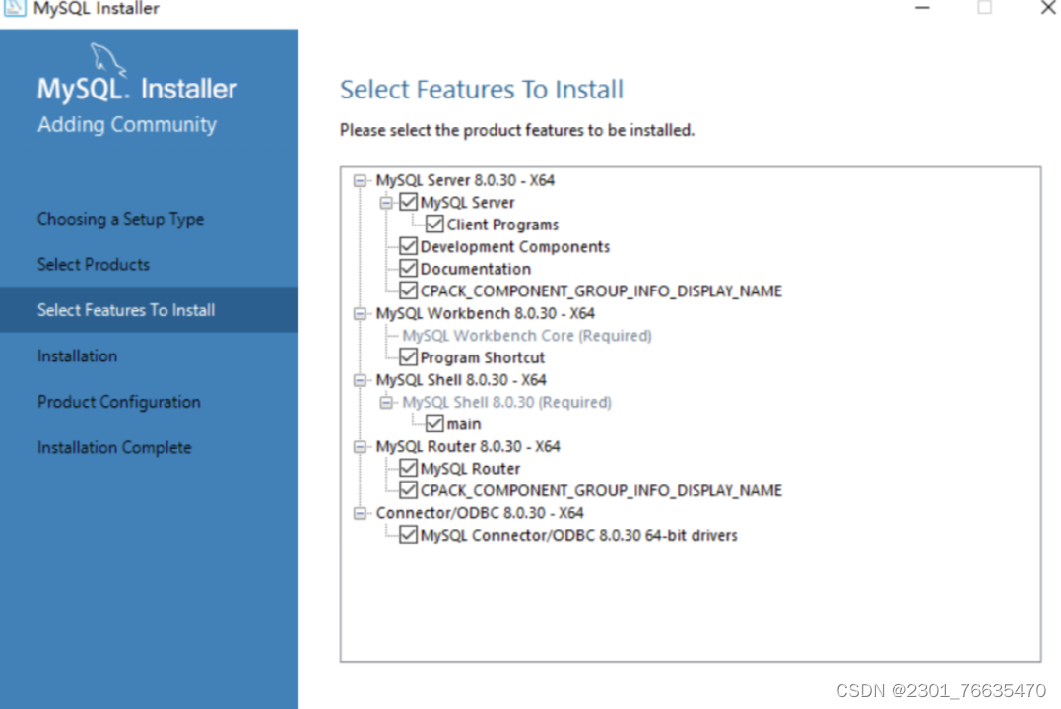The image size is (1061, 709).
Task: Toggle the Documentation checkbox
Action: click(x=408, y=269)
